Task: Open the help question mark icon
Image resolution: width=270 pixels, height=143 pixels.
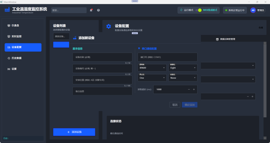Action: (98, 10)
